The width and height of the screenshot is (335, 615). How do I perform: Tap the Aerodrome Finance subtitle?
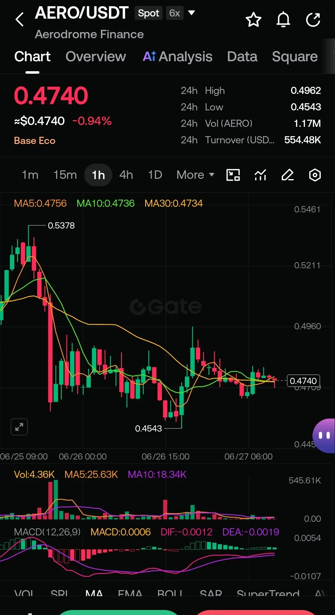pyautogui.click(x=89, y=34)
